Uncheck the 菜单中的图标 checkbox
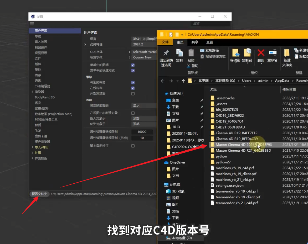Viewport: 308px width, 244px height. point(133,65)
